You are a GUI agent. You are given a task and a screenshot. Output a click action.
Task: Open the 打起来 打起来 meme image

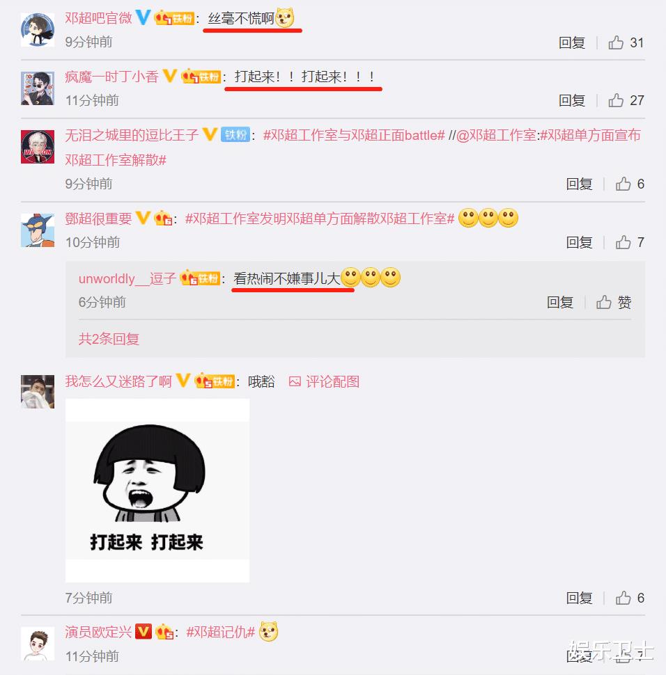click(157, 491)
